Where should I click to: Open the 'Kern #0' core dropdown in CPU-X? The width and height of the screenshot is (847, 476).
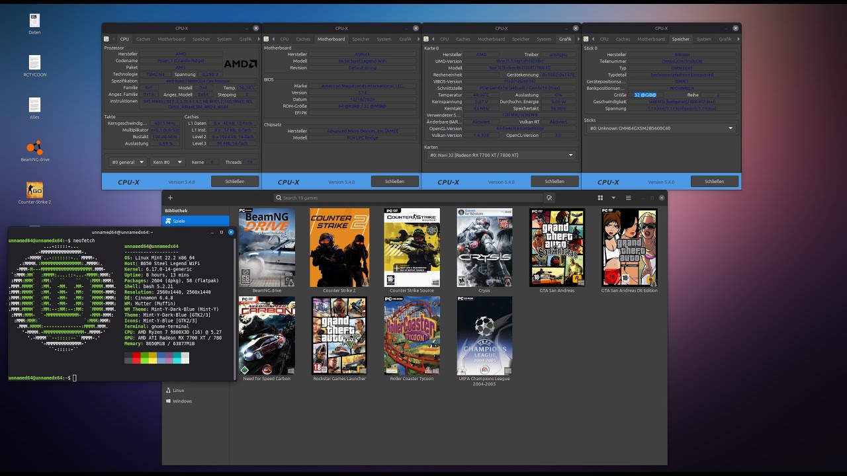167,162
